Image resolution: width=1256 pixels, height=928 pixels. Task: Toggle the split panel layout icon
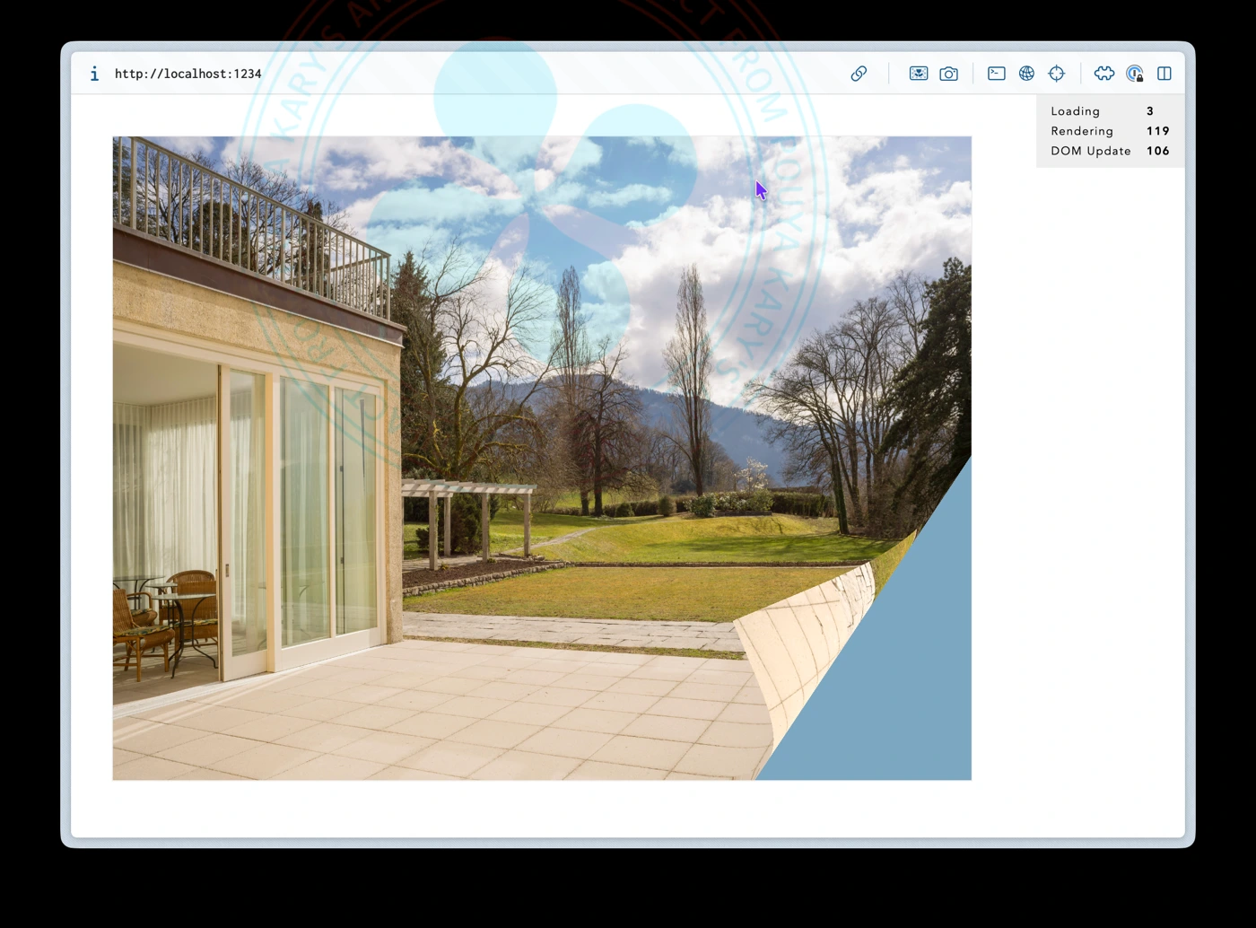tap(1164, 74)
